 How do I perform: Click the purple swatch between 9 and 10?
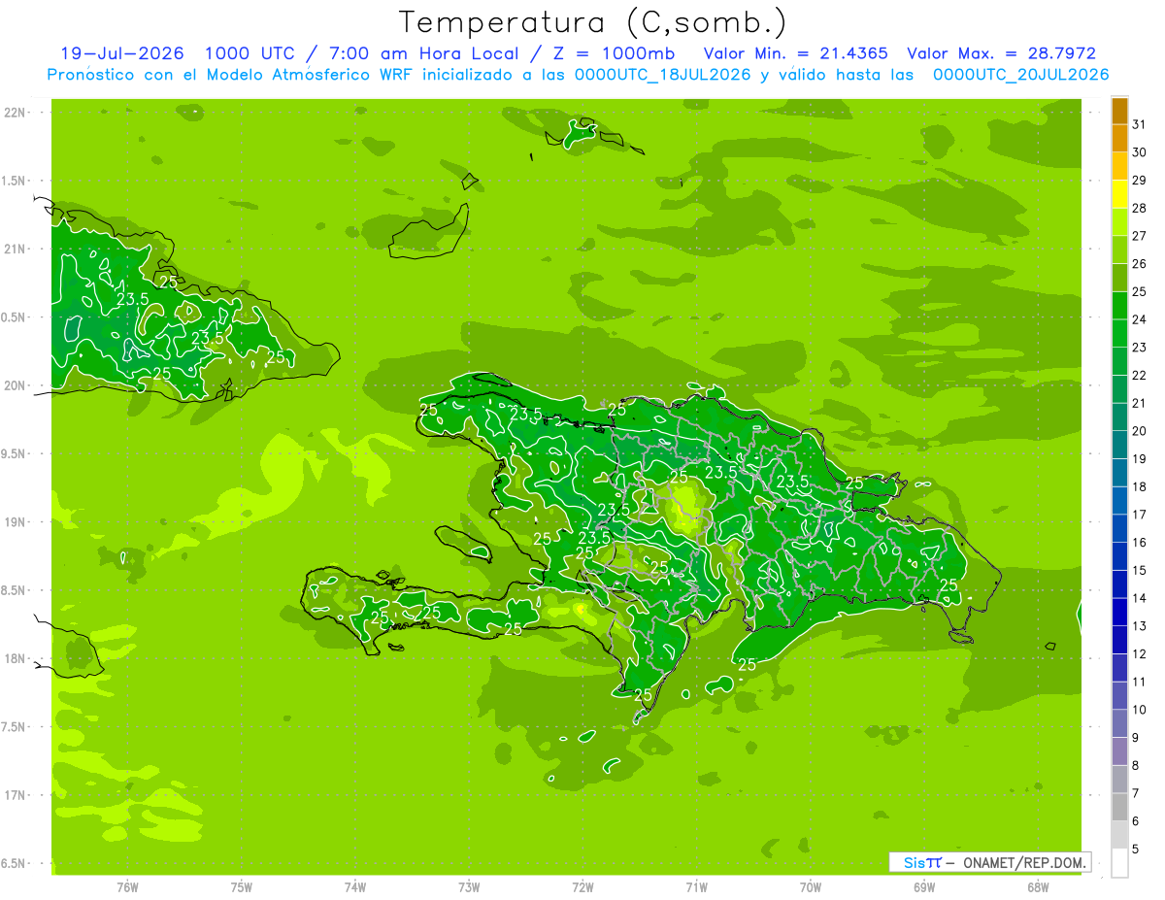(x=1119, y=723)
